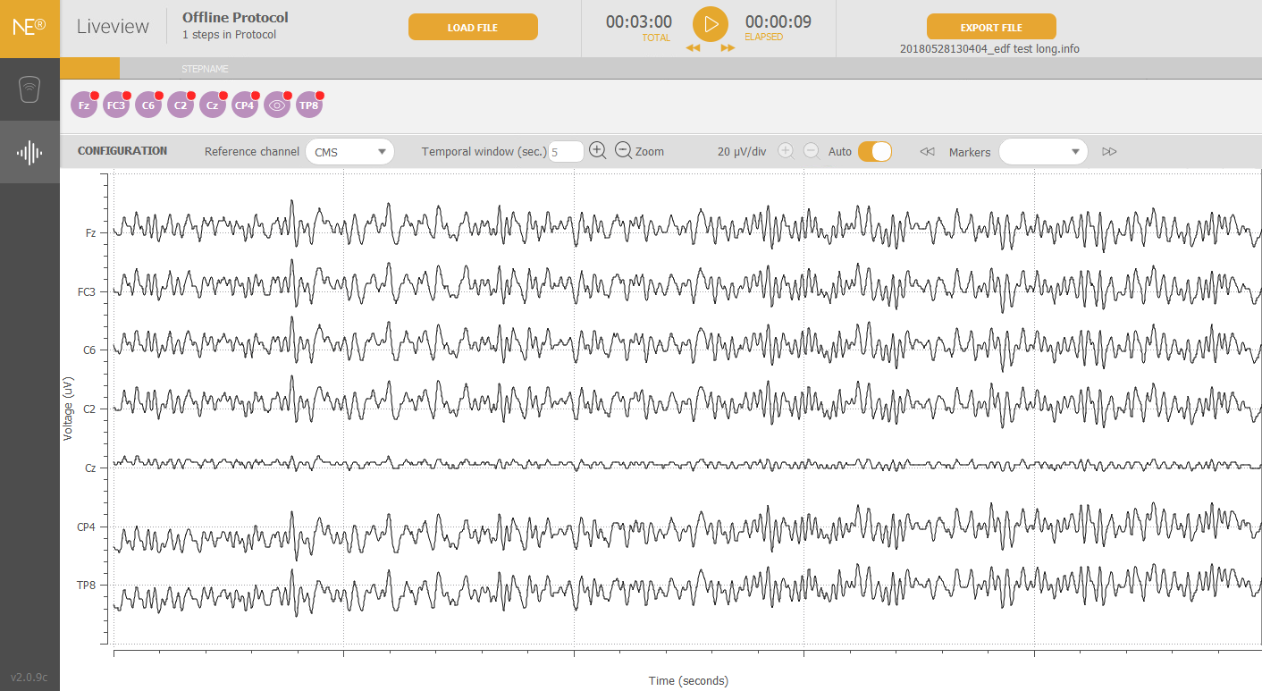
Task: Open the Markers dropdown
Action: click(x=1043, y=152)
